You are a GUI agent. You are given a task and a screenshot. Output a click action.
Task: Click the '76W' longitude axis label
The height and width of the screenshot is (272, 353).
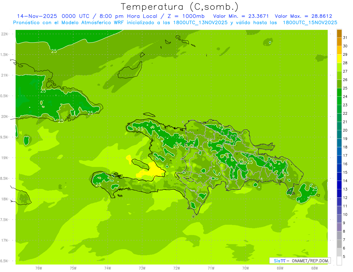(x=39, y=268)
